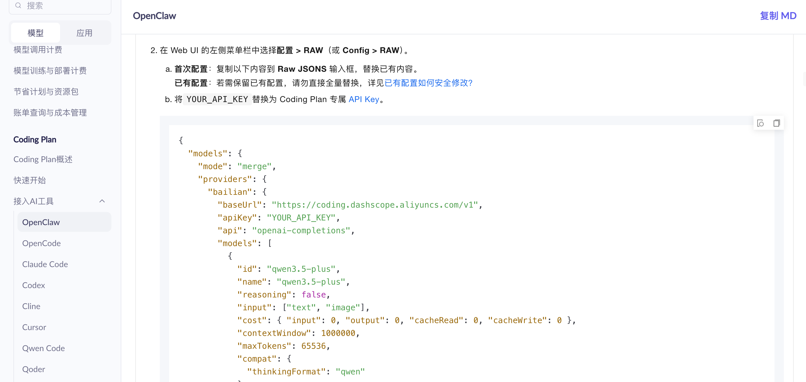
Task: Click the search magnifier icon
Action: (x=18, y=5)
